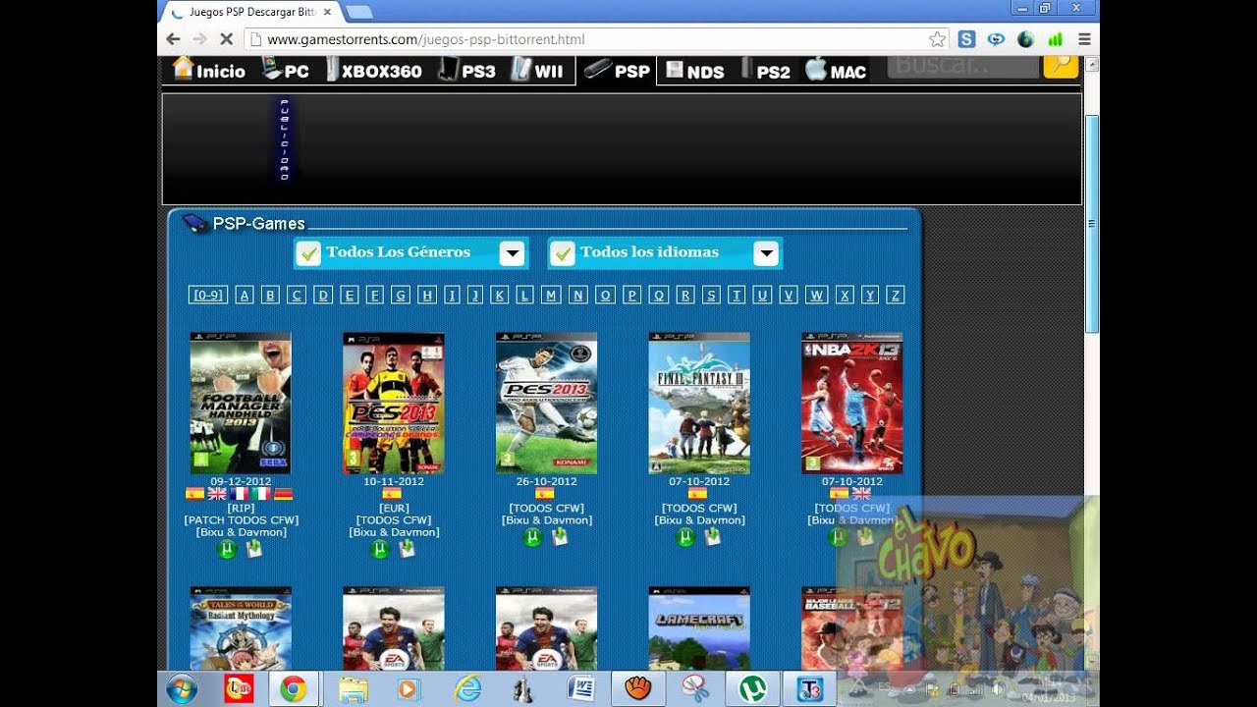Open Tales of the World cover
Viewport: 1257px width, 707px height.
(241, 628)
